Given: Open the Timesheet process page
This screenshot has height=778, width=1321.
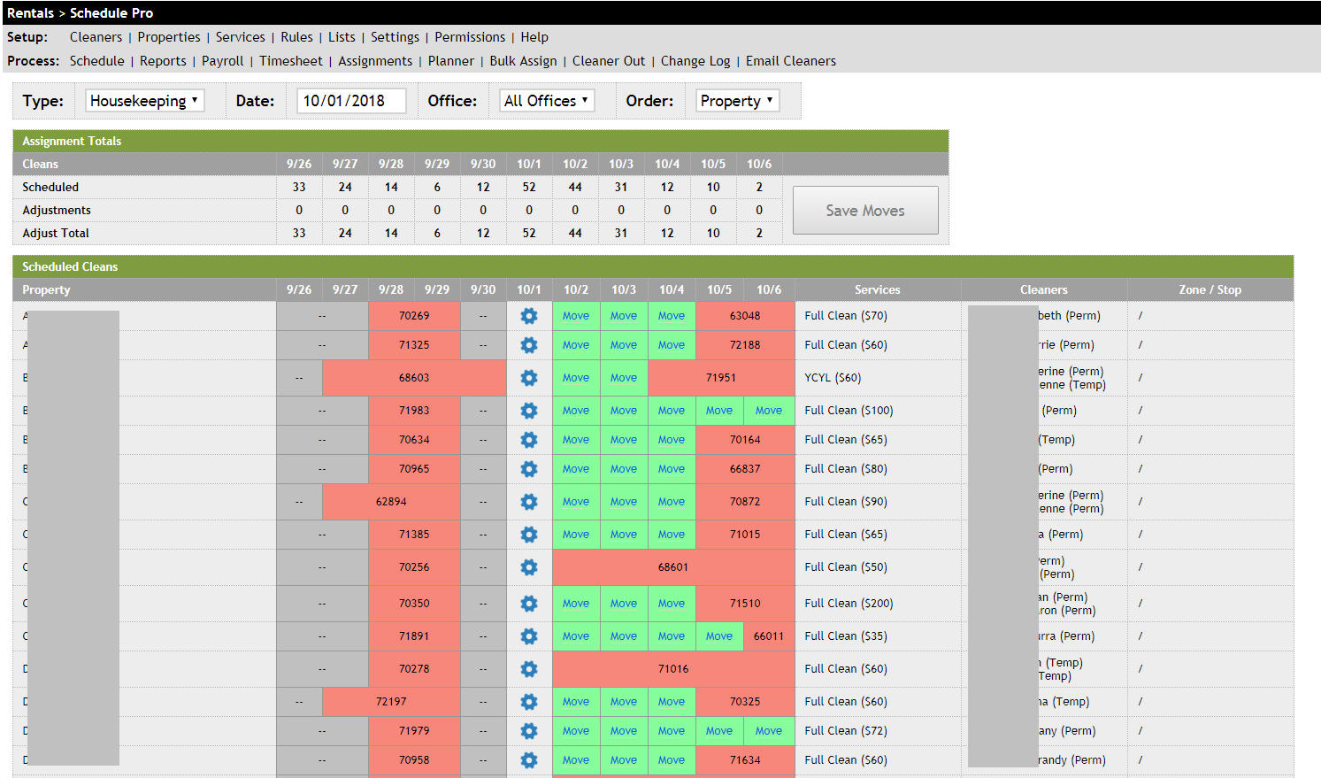Looking at the screenshot, I should coord(291,60).
